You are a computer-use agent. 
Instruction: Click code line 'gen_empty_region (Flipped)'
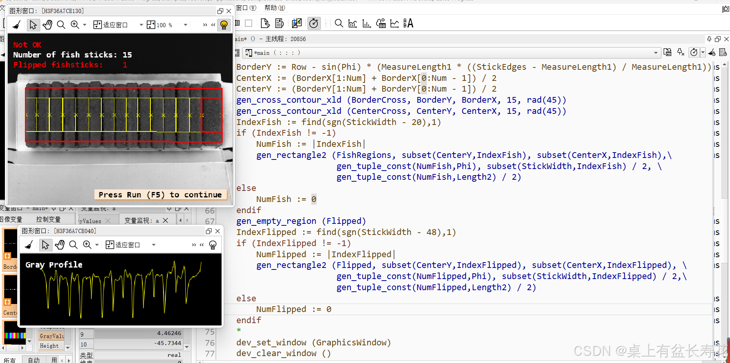click(301, 221)
